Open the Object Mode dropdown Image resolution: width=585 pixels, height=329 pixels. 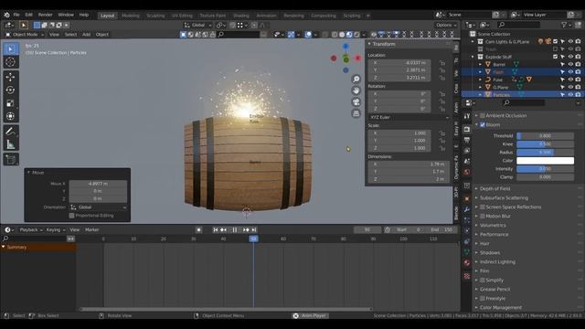(x=25, y=35)
